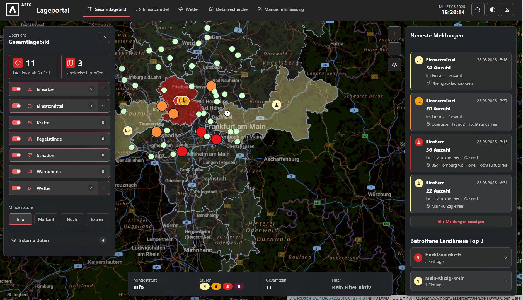Open the 20 Anzahl Einsatzmittel Oberursel message
Screen dimensions: 523x300
tap(461, 112)
